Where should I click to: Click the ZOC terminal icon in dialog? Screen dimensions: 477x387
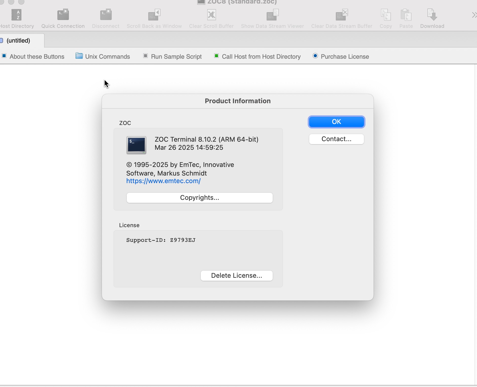(136, 145)
